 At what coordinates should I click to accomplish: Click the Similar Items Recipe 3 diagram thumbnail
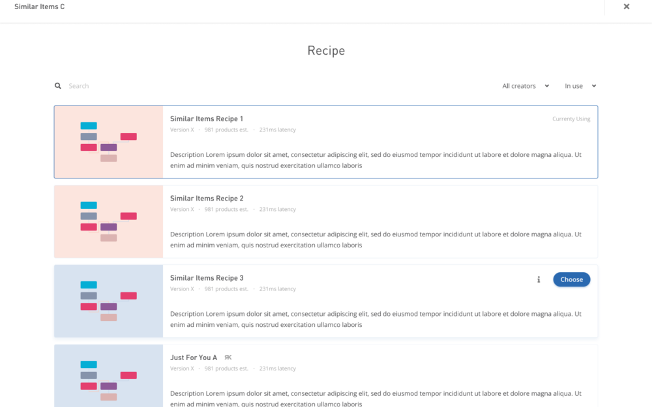108,301
